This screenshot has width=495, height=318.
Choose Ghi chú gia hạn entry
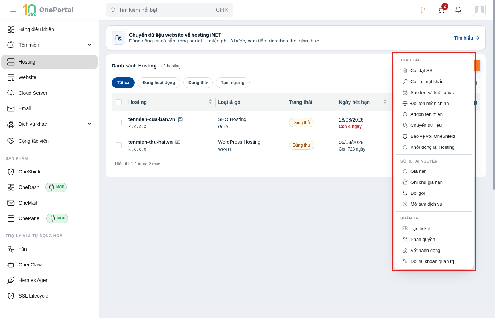[434, 182]
